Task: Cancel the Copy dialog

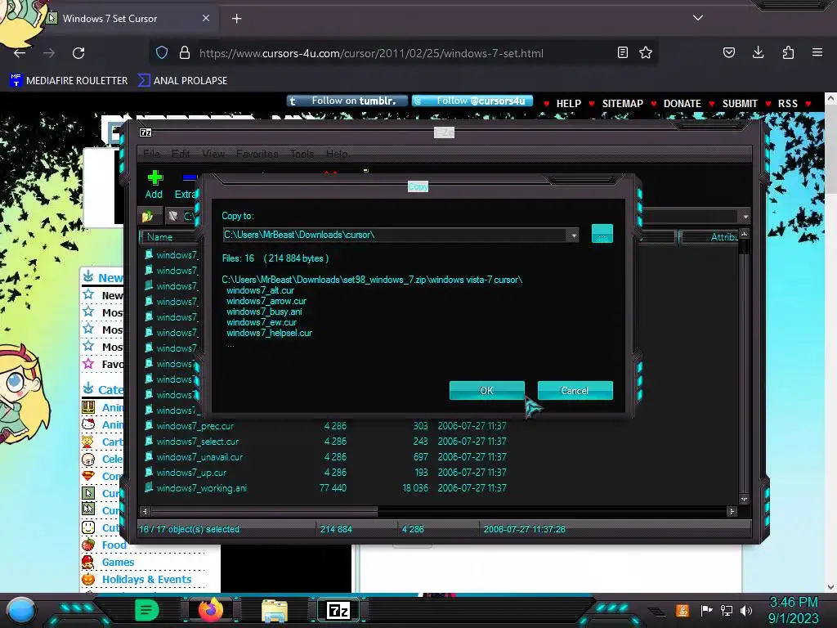Action: coord(575,390)
